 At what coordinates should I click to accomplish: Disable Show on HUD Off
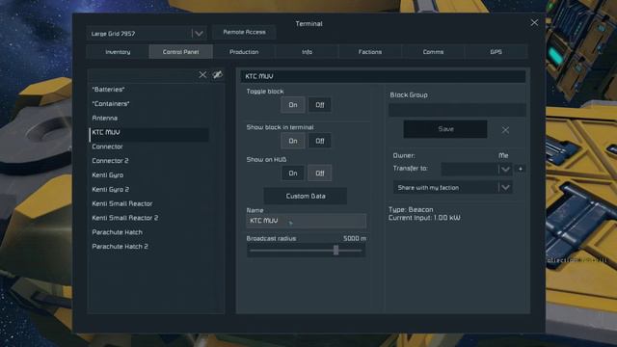click(x=319, y=173)
